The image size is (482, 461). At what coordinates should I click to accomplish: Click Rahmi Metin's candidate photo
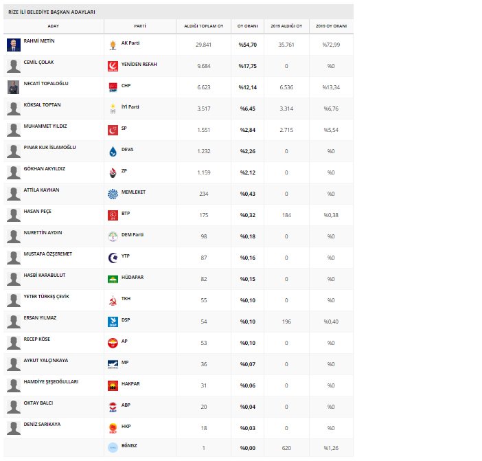[13, 45]
